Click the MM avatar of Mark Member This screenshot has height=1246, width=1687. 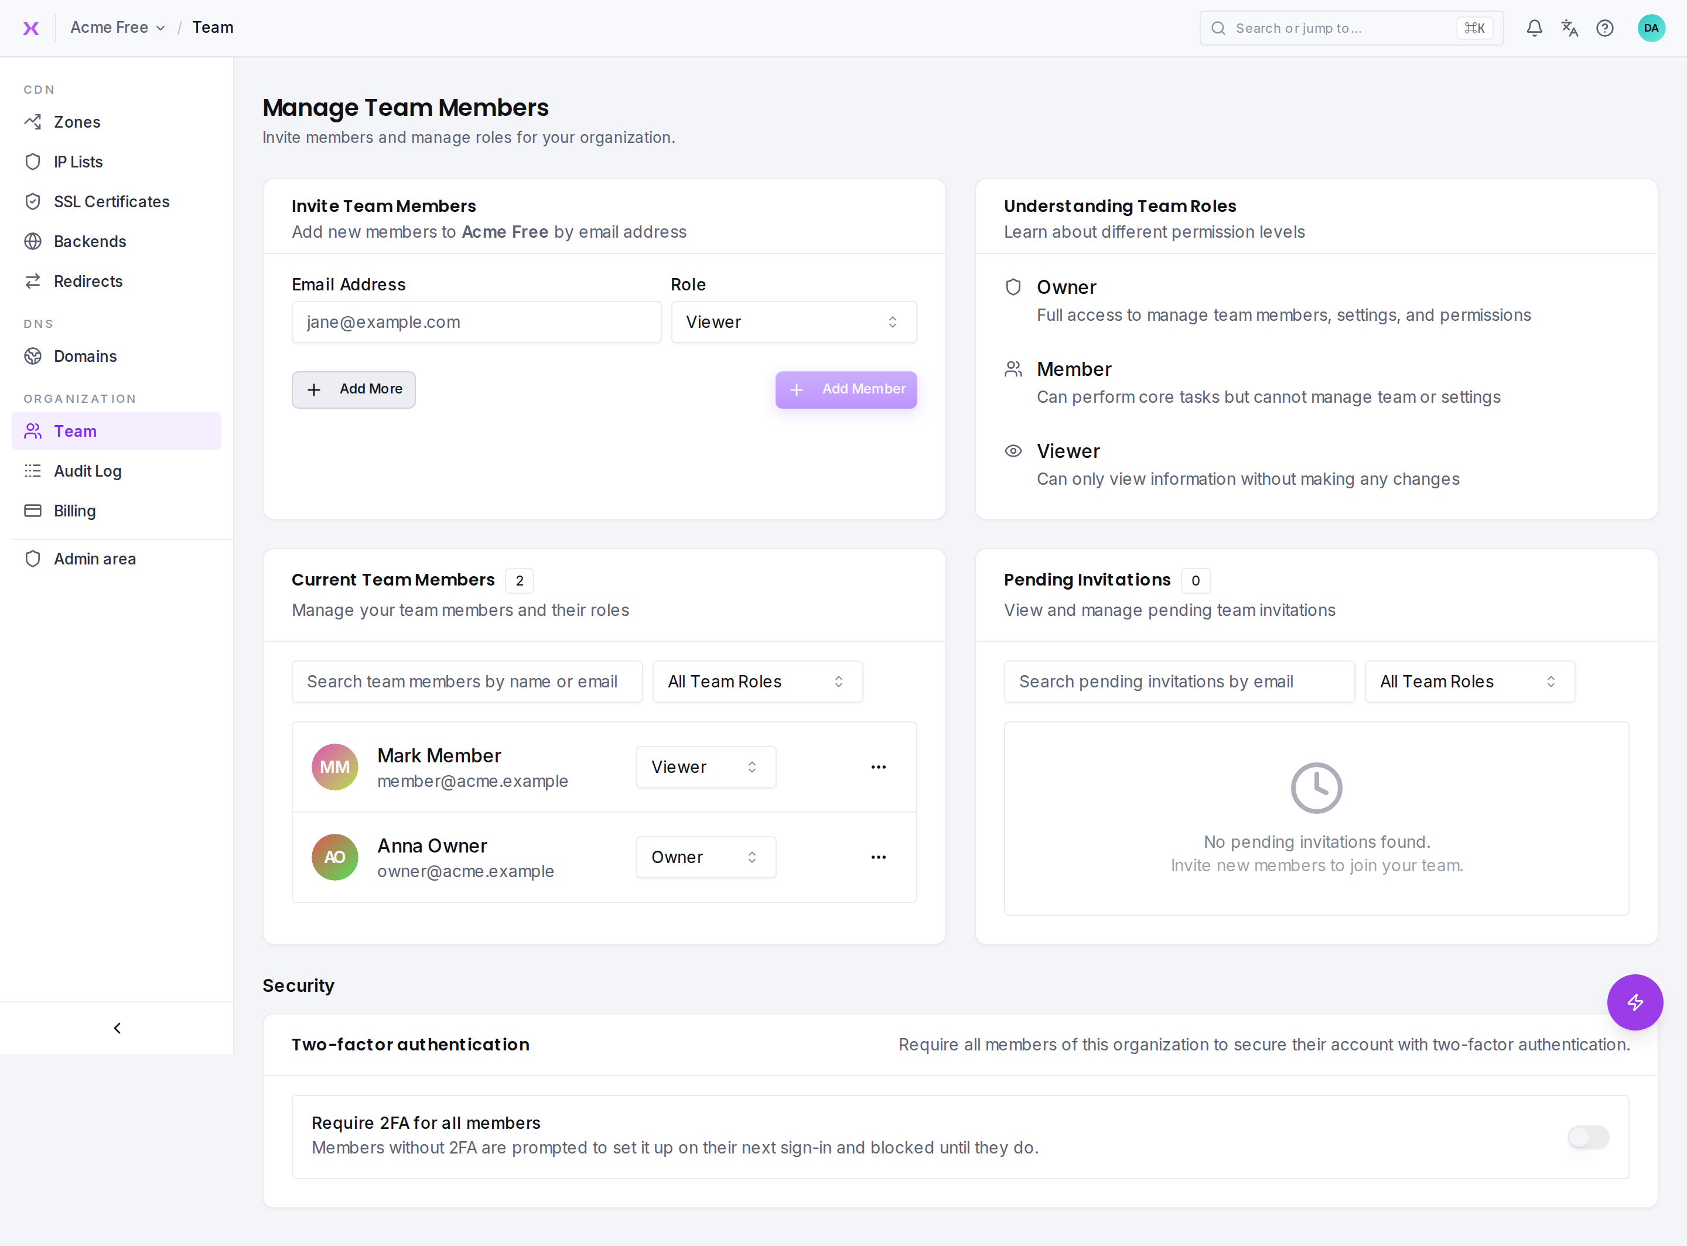(x=334, y=767)
